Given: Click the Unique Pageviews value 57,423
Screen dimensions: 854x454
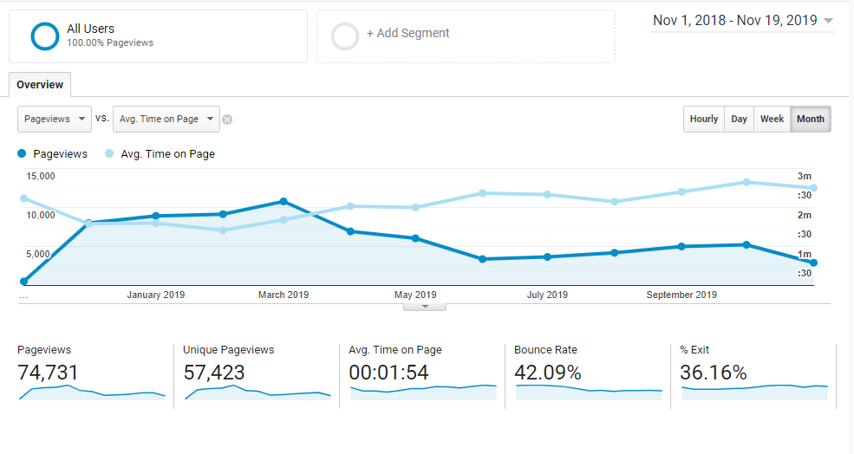Looking at the screenshot, I should (x=214, y=373).
